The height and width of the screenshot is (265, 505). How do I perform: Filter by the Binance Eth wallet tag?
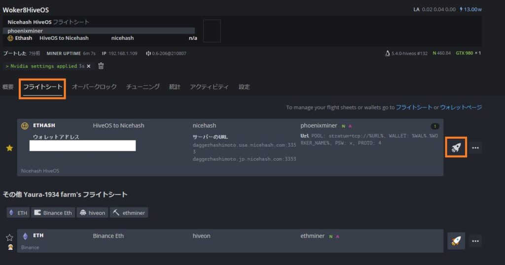[53, 213]
